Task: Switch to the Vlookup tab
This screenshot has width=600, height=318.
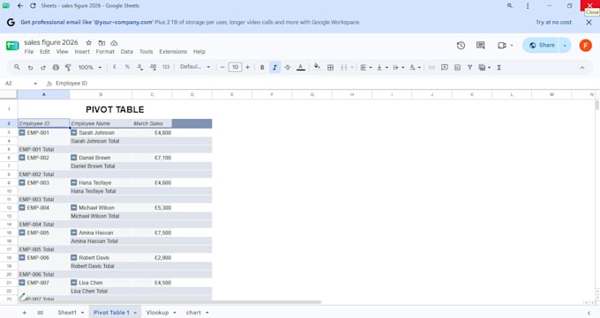Action: pyautogui.click(x=157, y=313)
